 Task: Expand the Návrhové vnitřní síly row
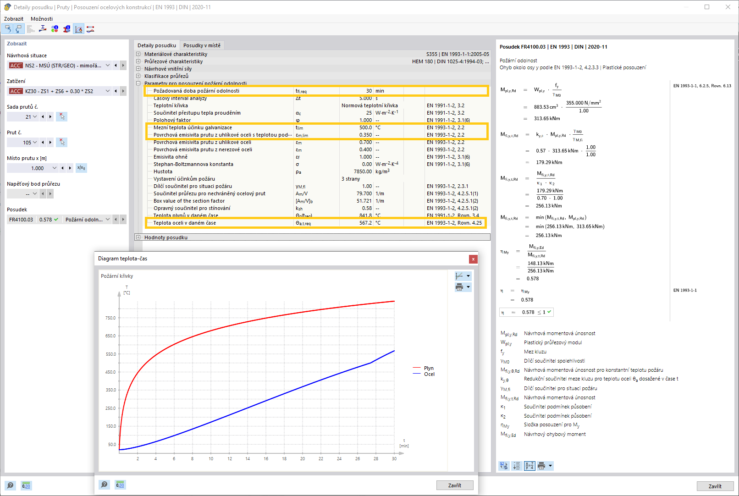click(138, 69)
